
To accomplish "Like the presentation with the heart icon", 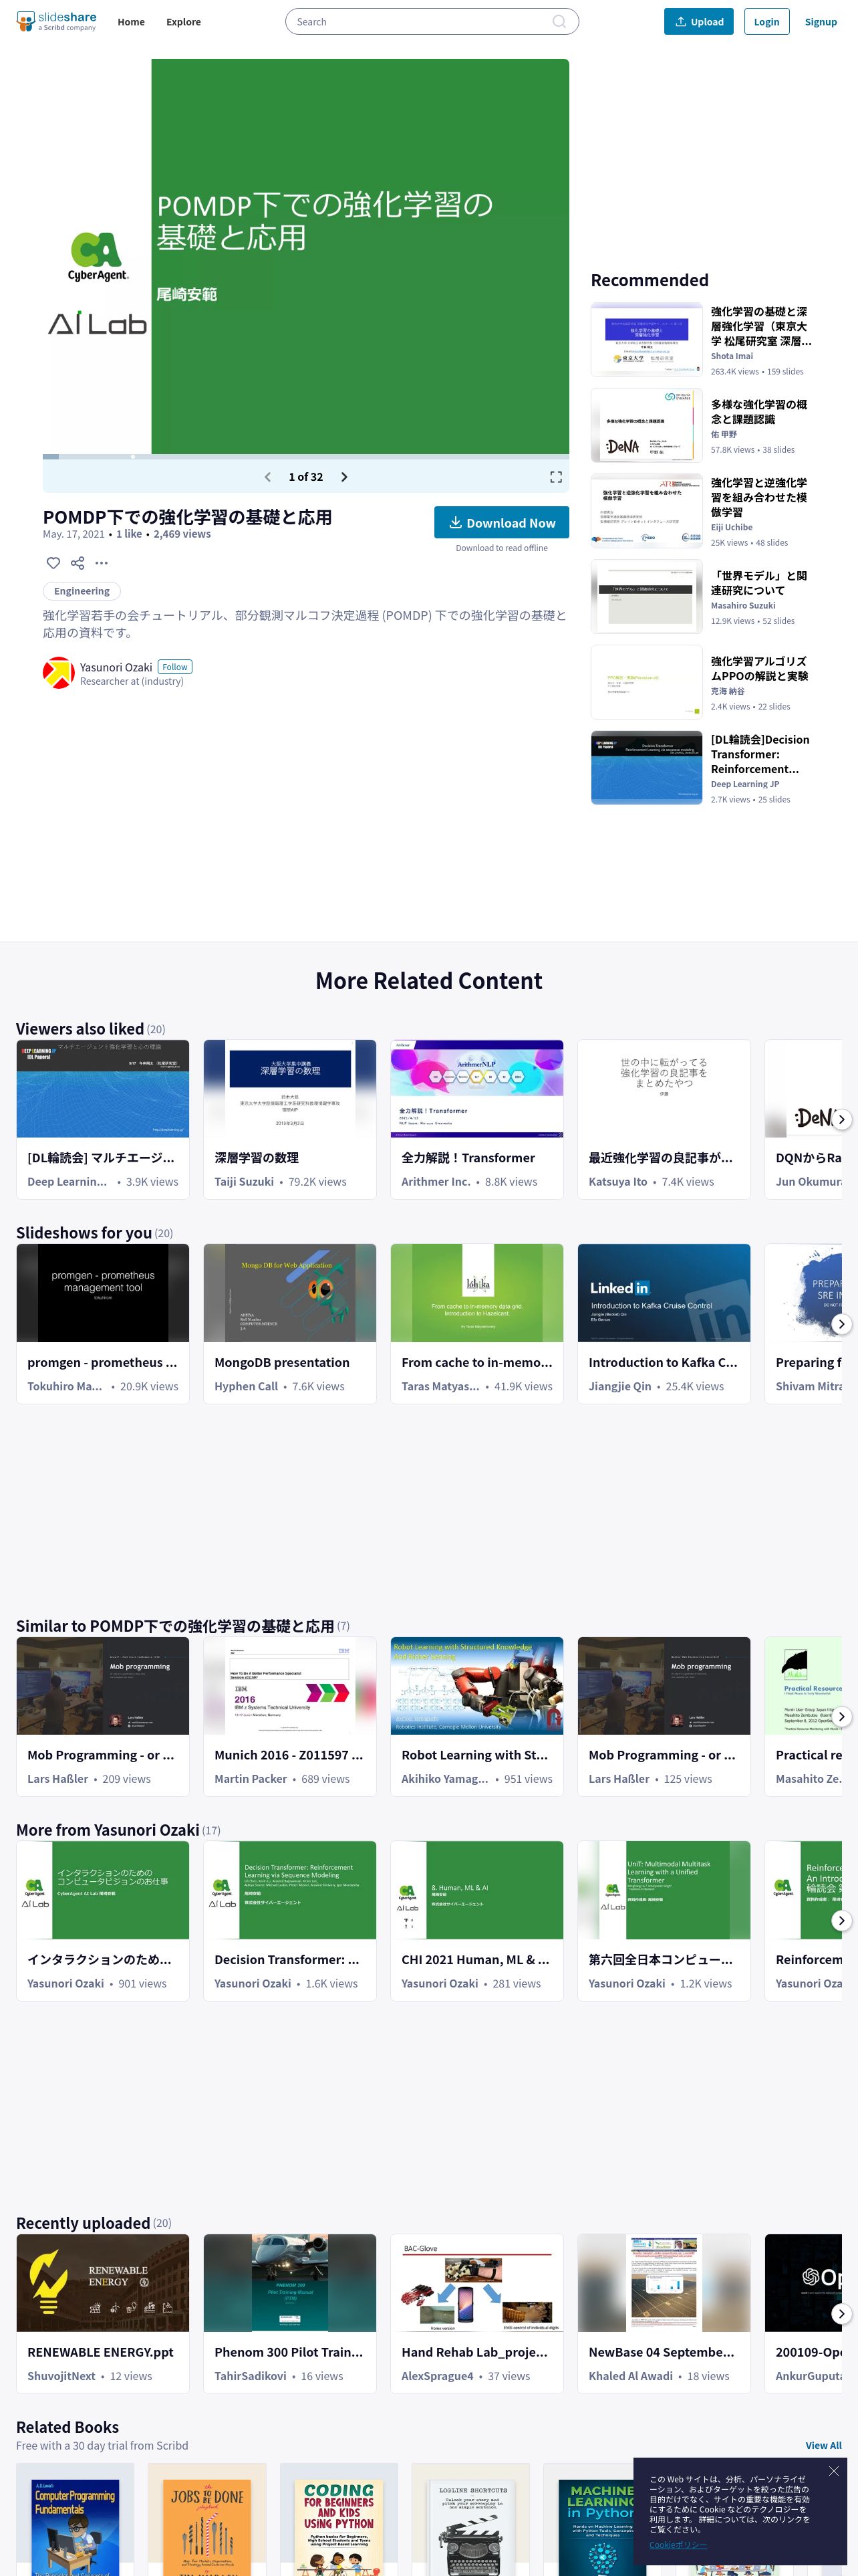I will (x=54, y=563).
